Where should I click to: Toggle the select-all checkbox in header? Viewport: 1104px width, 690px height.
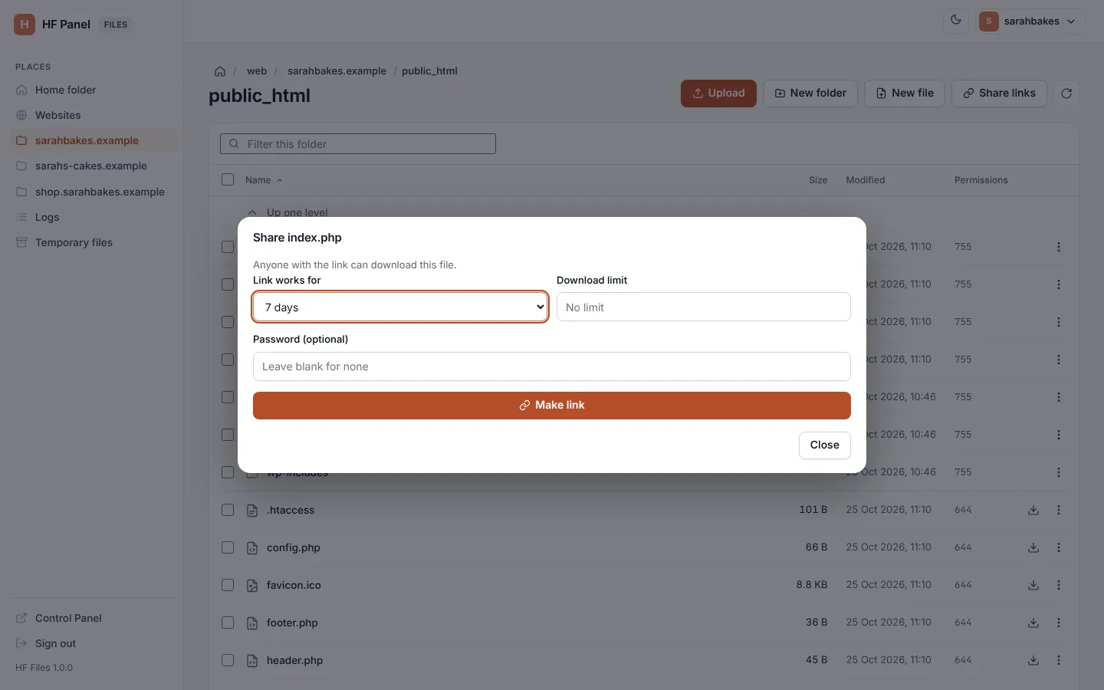(228, 179)
